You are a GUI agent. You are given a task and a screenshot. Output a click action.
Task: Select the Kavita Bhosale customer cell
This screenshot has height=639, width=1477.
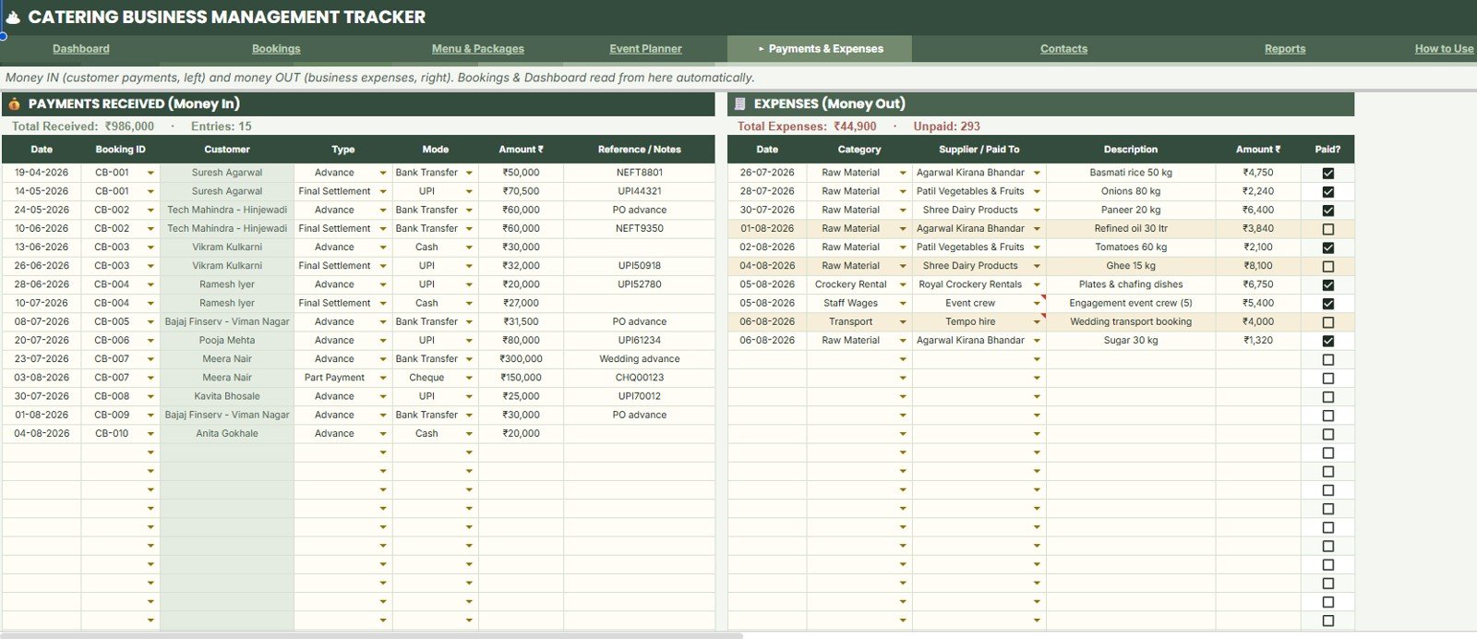pos(227,396)
